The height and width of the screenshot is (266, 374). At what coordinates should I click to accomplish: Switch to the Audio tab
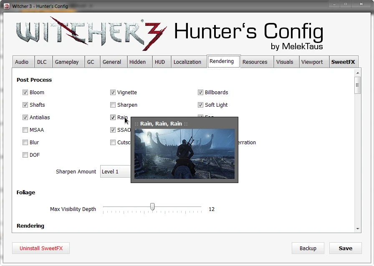(23, 61)
